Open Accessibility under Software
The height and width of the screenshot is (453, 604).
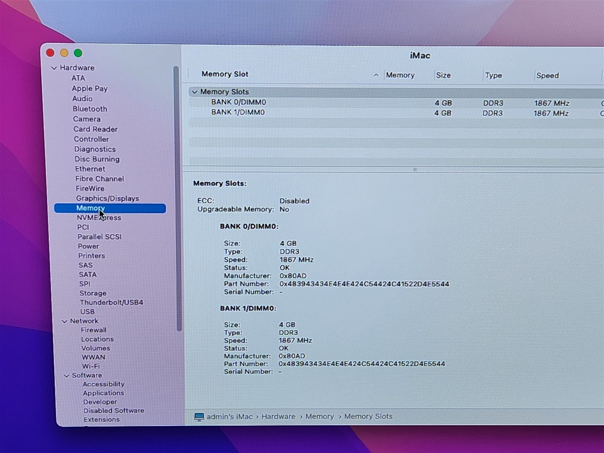click(x=103, y=384)
